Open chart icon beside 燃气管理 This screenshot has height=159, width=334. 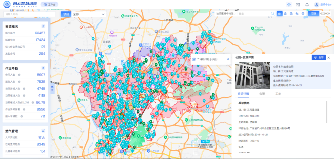click(44, 131)
